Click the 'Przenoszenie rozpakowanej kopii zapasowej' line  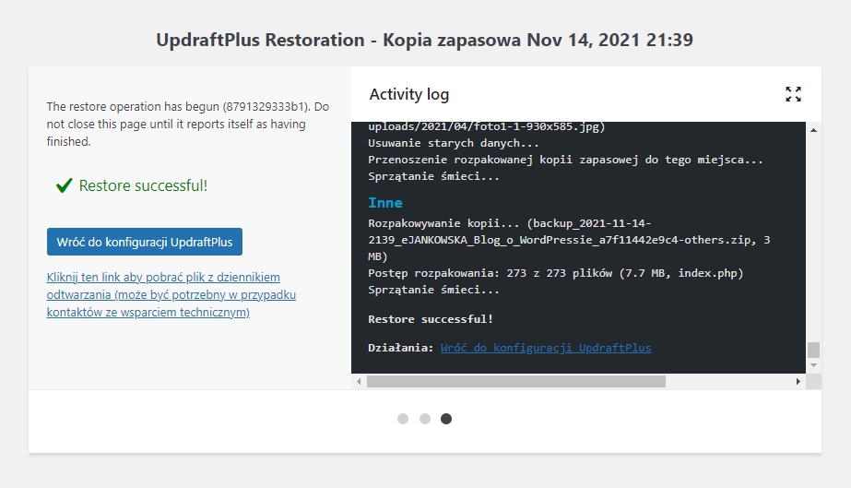click(x=565, y=160)
